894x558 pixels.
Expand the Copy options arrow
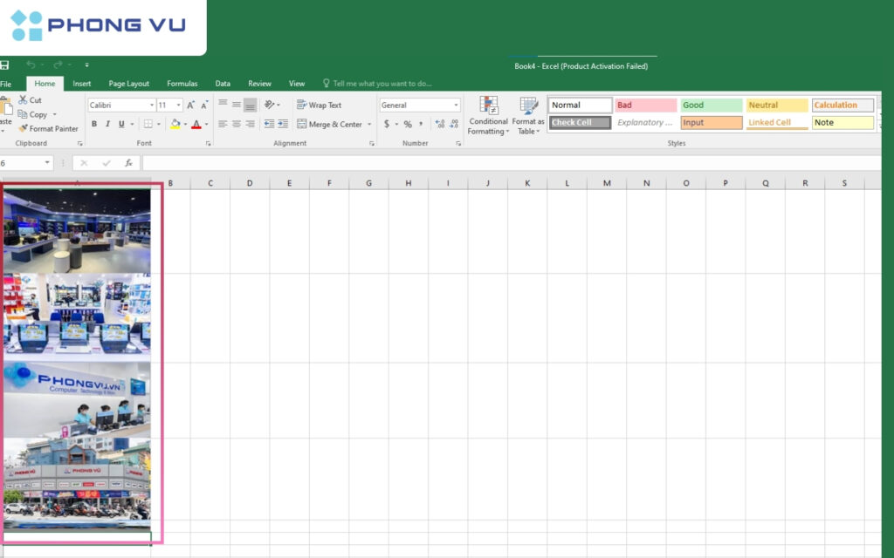[x=55, y=114]
